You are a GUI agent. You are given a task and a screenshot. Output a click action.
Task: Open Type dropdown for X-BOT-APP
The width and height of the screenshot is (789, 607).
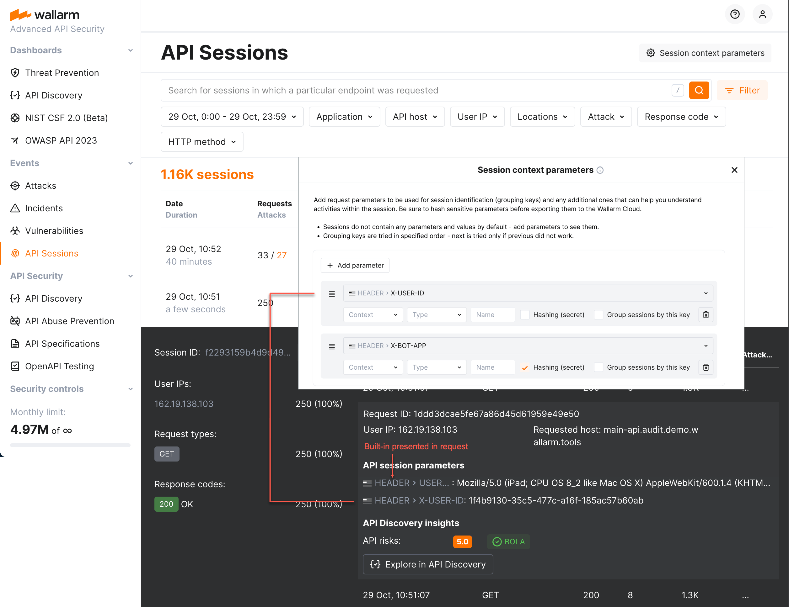(x=437, y=367)
